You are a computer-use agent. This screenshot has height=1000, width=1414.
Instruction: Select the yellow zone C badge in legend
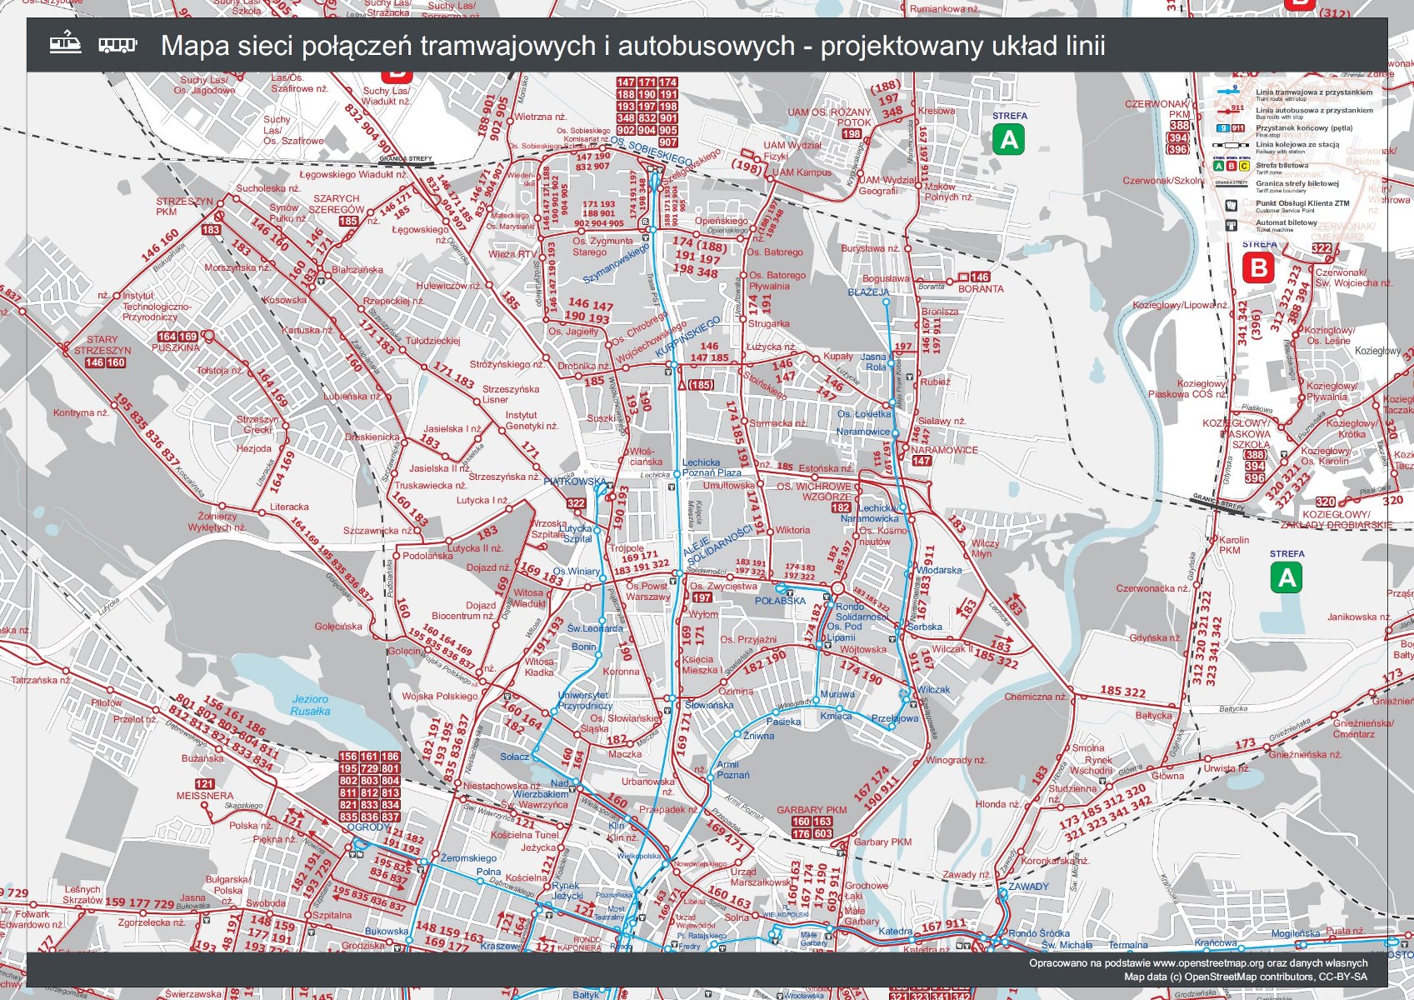tap(1244, 167)
